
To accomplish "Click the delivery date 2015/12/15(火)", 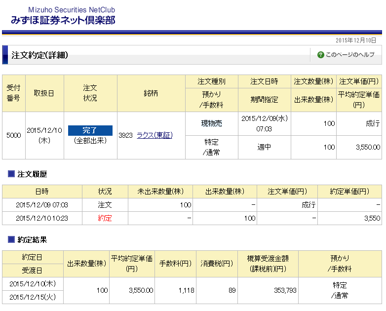I will click(33, 297).
